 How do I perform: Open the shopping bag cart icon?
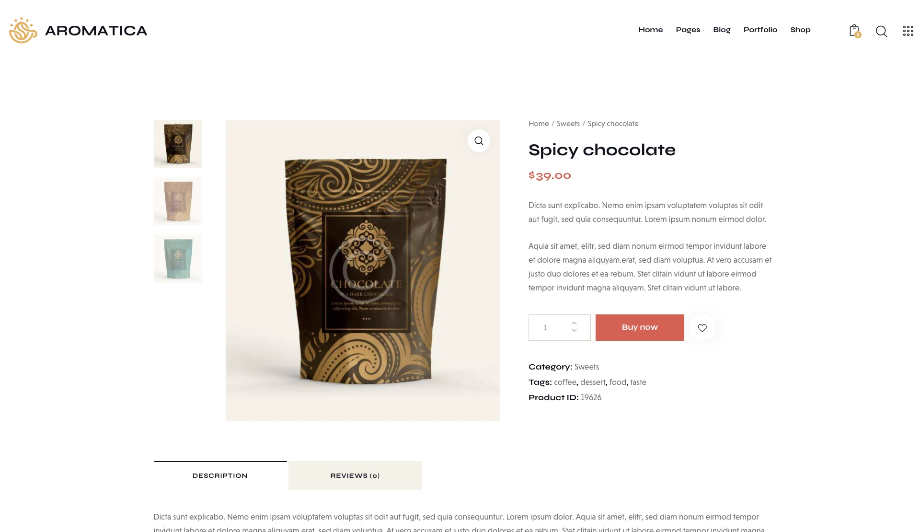click(x=854, y=31)
